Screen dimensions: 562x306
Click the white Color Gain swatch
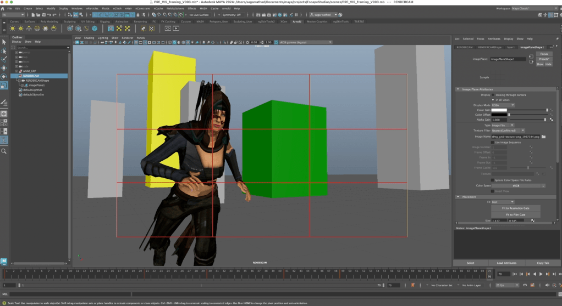[x=499, y=110]
